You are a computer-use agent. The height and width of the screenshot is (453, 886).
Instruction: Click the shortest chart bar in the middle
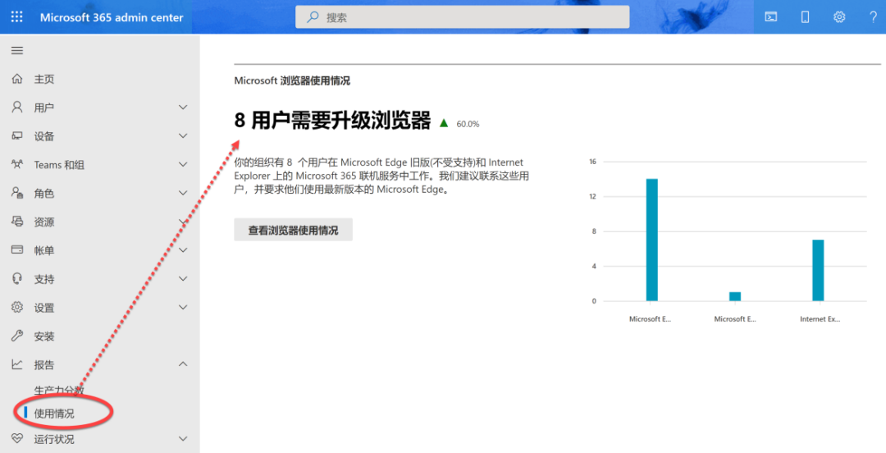coord(734,296)
